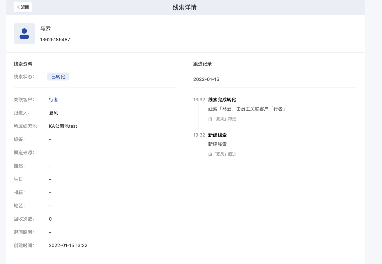Viewport: 382px width, 264px height.
Task: Click record text 线索「马云」由员工关联客户「行者」
Action: pyautogui.click(x=247, y=109)
